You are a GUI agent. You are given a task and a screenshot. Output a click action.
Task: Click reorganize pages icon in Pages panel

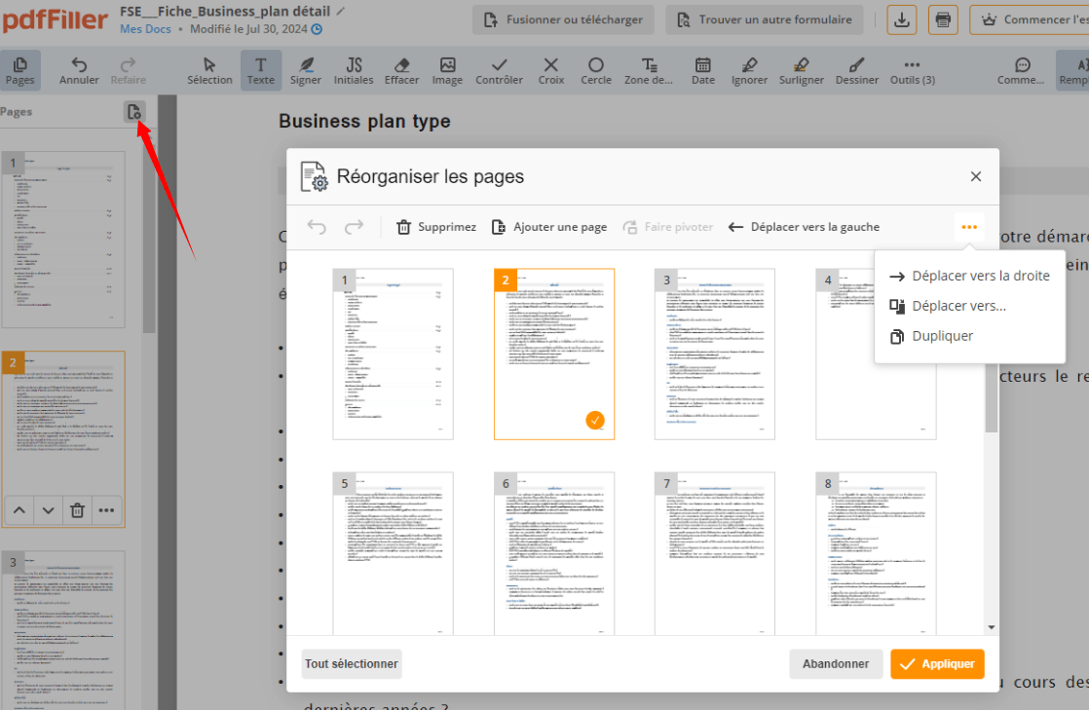click(134, 111)
